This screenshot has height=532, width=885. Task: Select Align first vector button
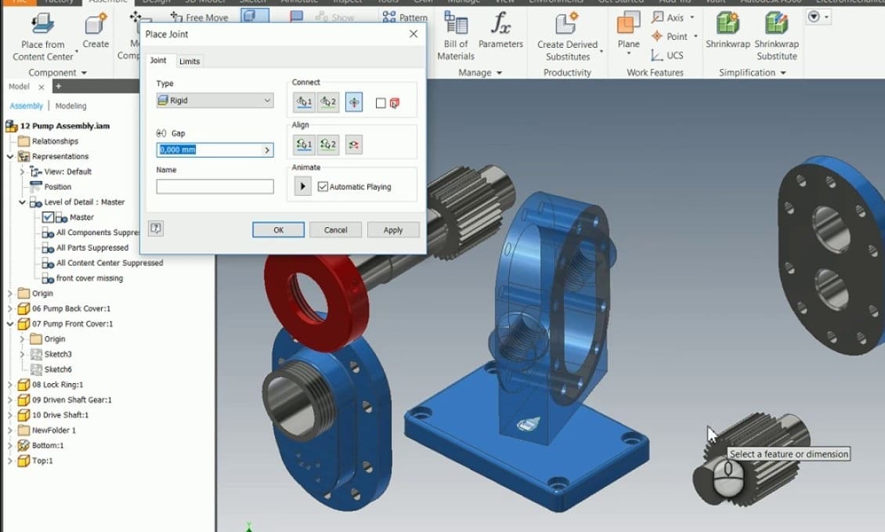[304, 145]
